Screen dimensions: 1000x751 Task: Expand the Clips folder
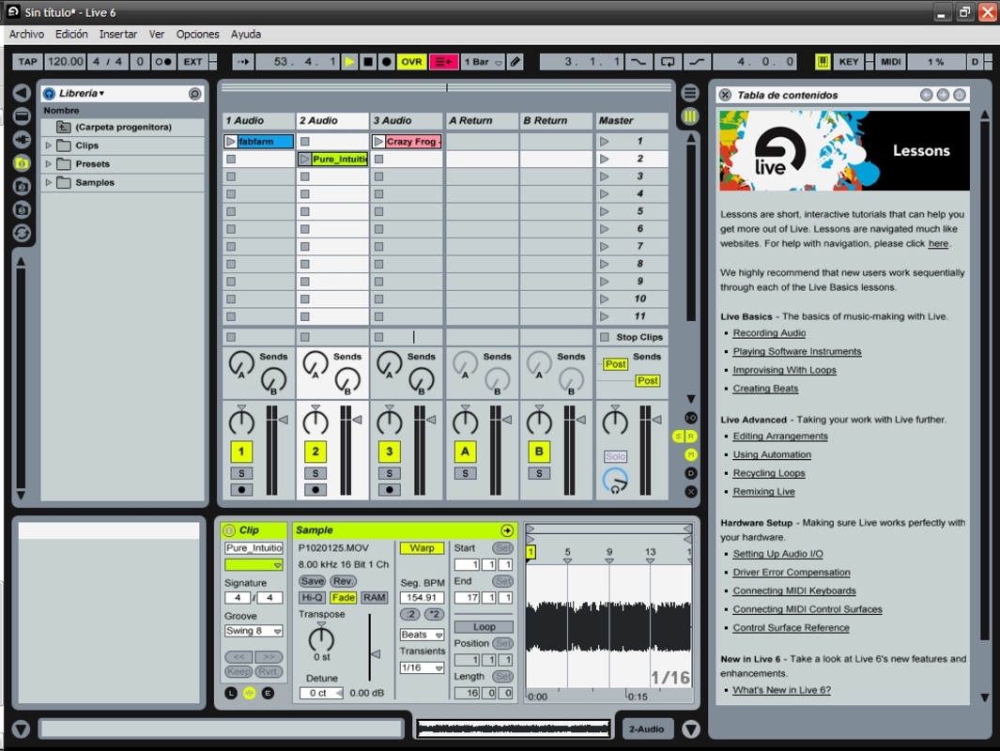49,146
